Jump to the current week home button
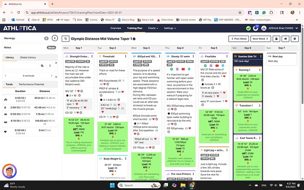This screenshot has height=190, width=304. (x=285, y=39)
